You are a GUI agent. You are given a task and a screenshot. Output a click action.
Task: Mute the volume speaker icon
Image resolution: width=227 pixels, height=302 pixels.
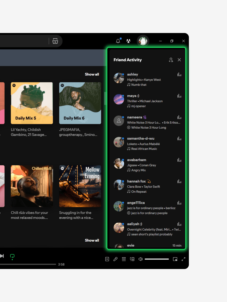click(141, 259)
